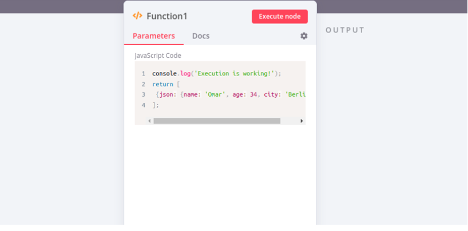Click the 'Omar' string in the code
The height and width of the screenshot is (231, 468).
click(x=215, y=94)
